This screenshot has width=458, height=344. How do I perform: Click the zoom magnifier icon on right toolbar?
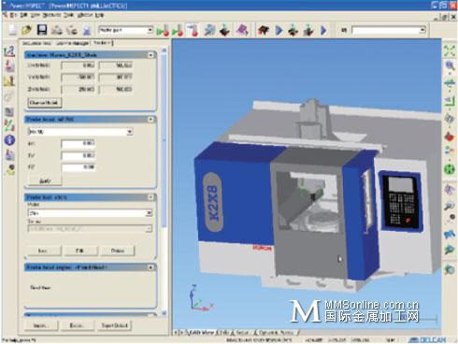pyautogui.click(x=450, y=65)
